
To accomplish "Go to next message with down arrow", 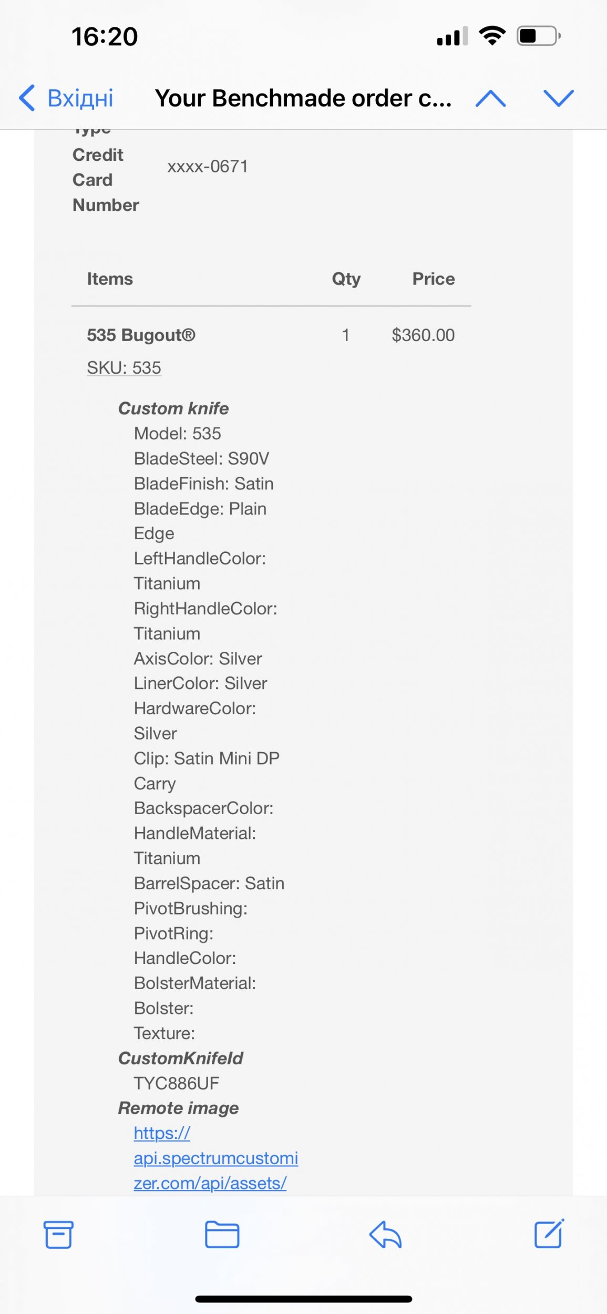I will (x=558, y=98).
